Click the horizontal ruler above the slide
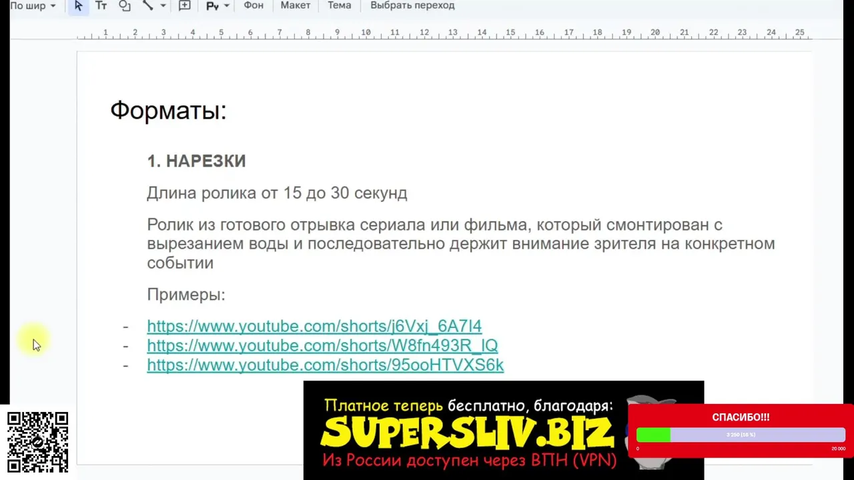This screenshot has width=854, height=480. pyautogui.click(x=444, y=33)
